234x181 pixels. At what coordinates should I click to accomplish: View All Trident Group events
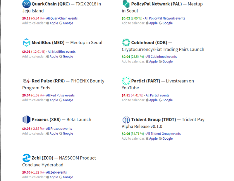click(163, 134)
